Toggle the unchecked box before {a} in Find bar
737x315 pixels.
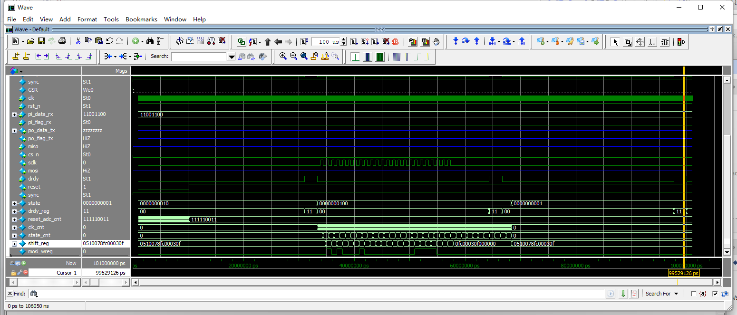click(693, 294)
